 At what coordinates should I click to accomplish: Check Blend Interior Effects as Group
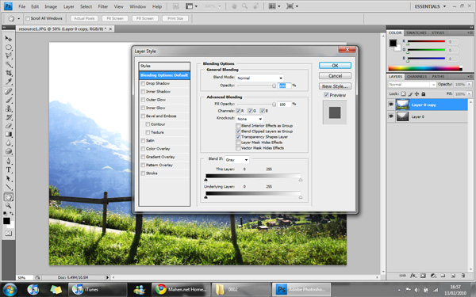pyautogui.click(x=238, y=126)
